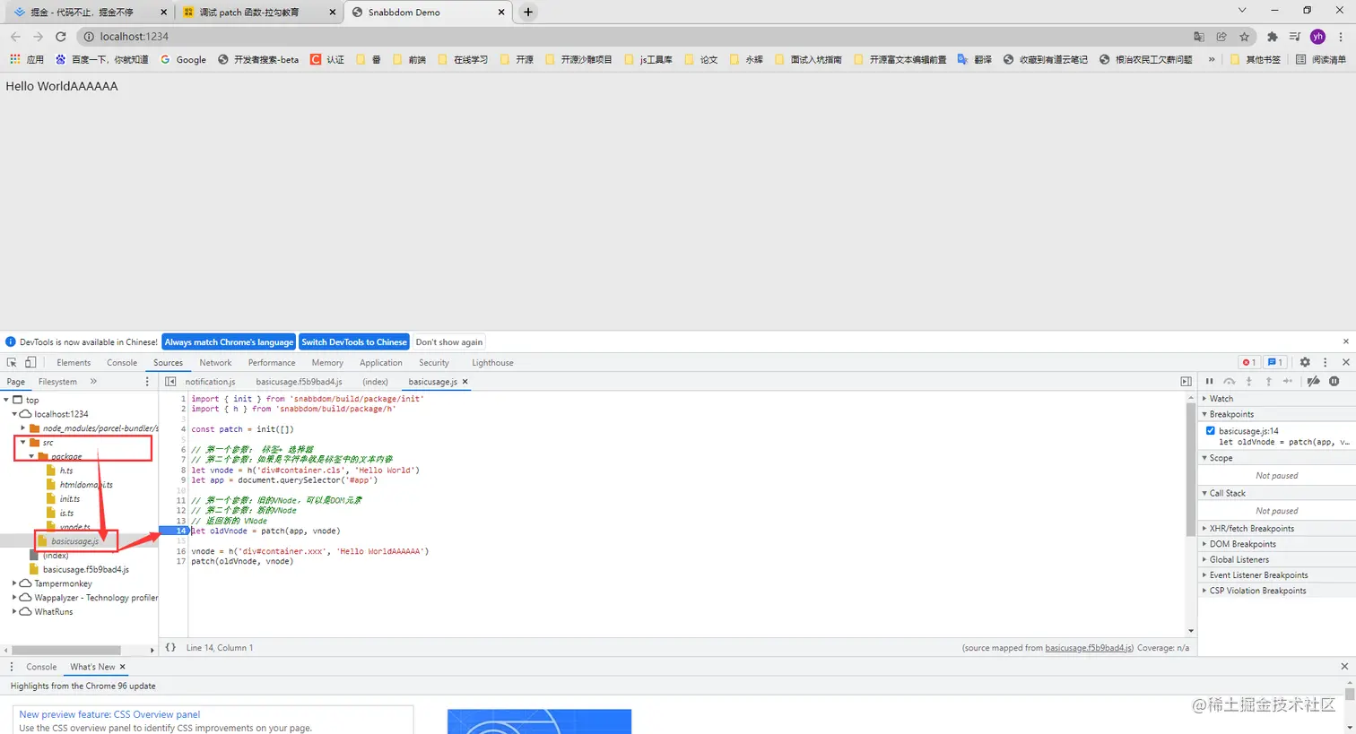Open the console drawer three-dot menu
Viewport: 1356px width, 734px height.
(12, 667)
